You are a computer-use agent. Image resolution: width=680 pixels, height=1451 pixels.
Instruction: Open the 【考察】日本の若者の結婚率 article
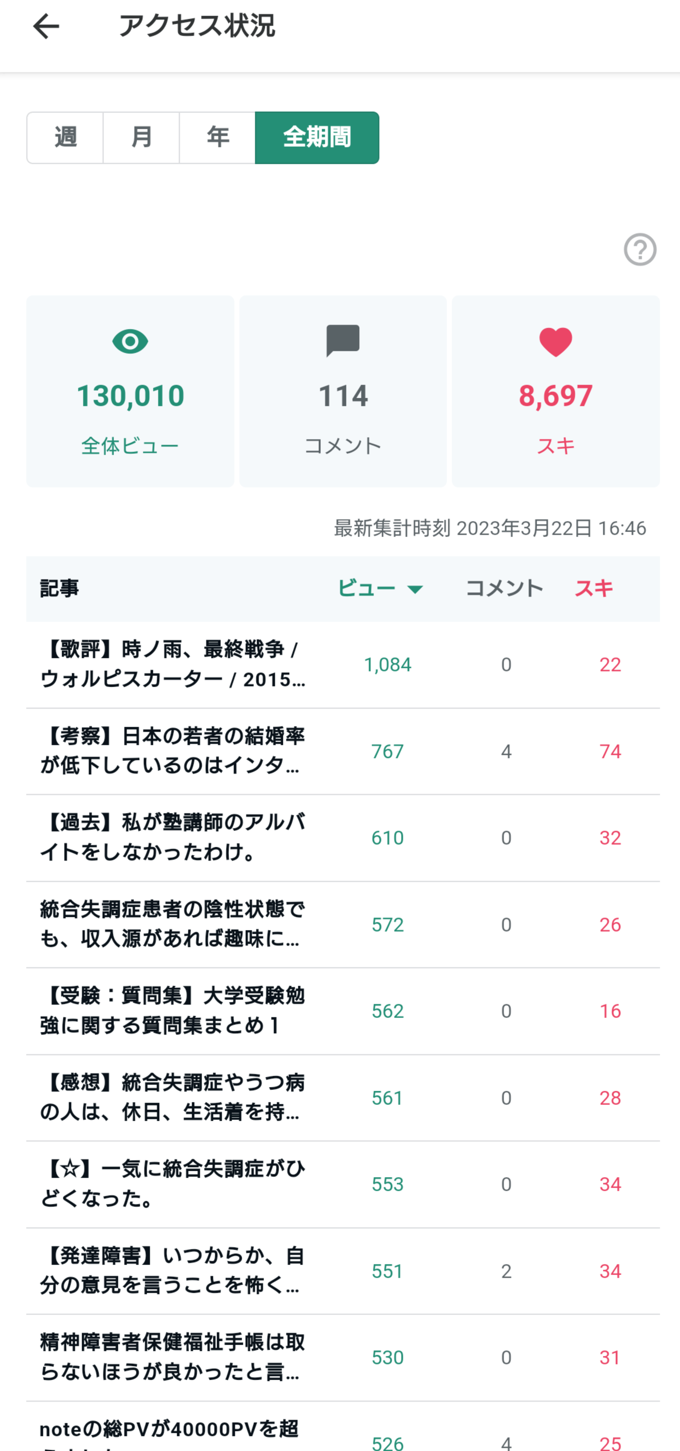tap(173, 751)
